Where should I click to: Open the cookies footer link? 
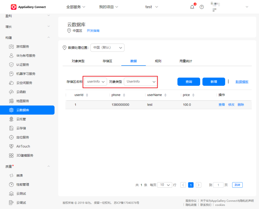(x=220, y=205)
